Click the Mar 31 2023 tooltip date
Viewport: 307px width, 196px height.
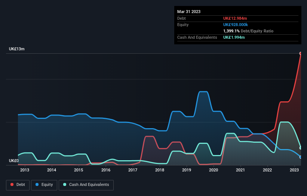pyautogui.click(x=189, y=12)
